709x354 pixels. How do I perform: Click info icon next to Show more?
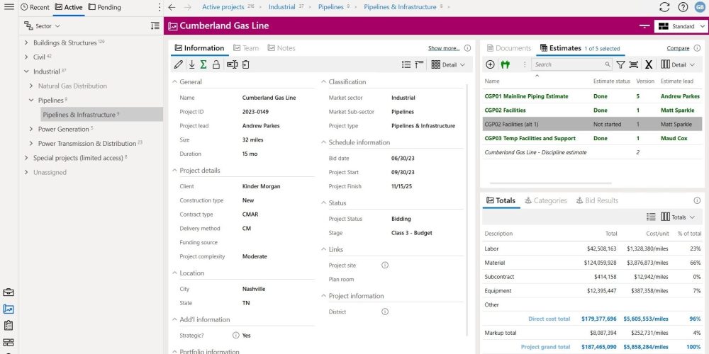click(467, 48)
